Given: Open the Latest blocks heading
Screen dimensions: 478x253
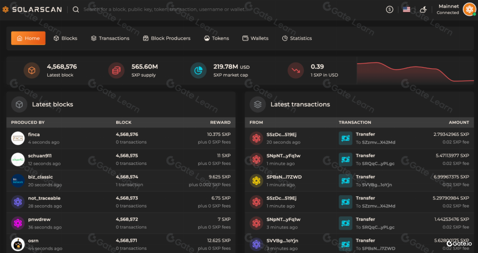Looking at the screenshot, I should [52, 104].
